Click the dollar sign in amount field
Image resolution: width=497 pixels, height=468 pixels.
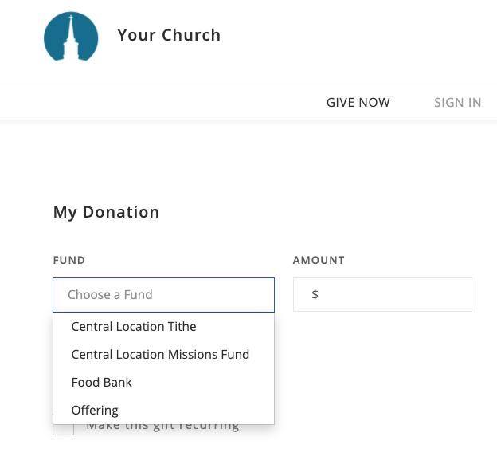pos(315,295)
